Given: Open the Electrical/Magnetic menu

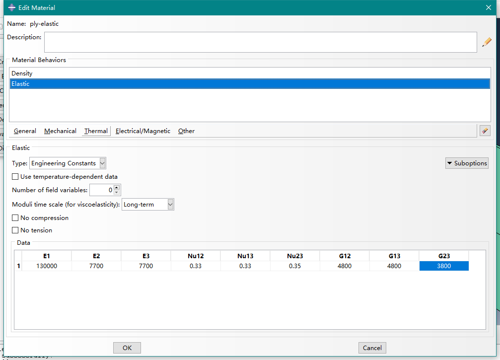Looking at the screenshot, I should coord(143,131).
